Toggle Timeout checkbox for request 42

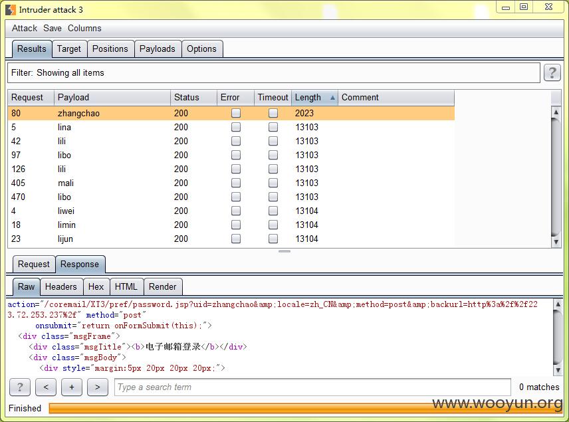[273, 141]
